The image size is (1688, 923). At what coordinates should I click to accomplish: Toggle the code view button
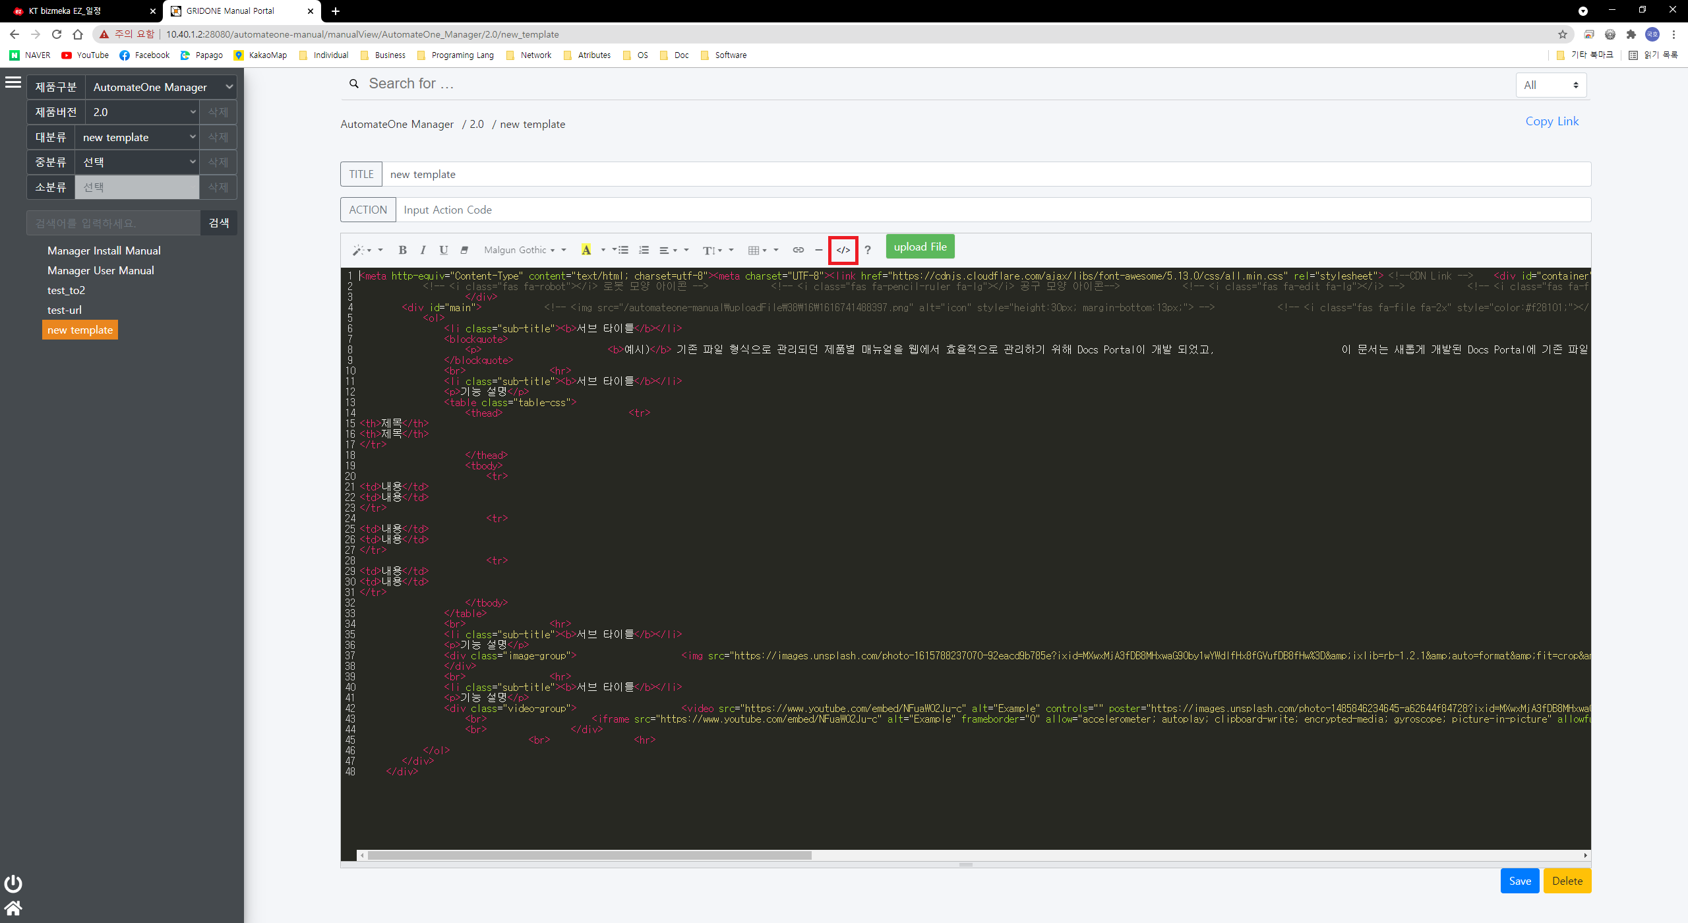click(843, 250)
